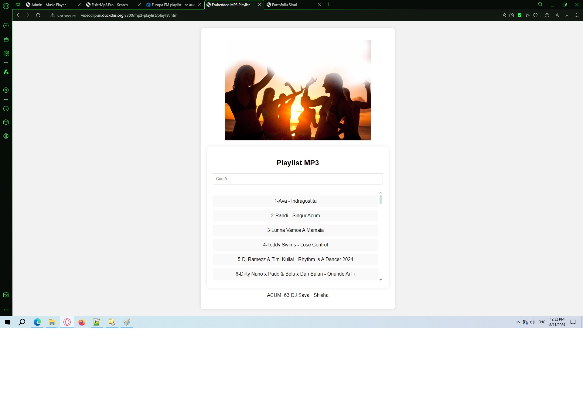Select the 4-Teddy Swims - Lose Control track
This screenshot has width=583, height=395.
click(x=295, y=245)
